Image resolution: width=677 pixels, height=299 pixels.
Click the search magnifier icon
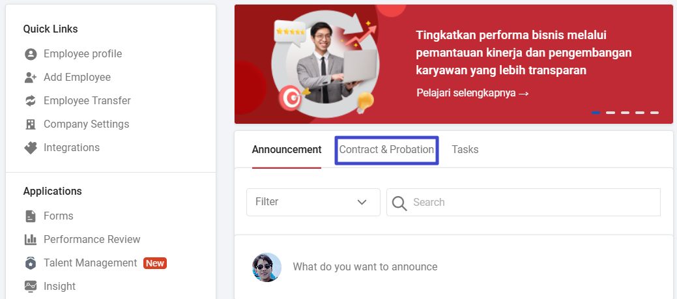399,203
